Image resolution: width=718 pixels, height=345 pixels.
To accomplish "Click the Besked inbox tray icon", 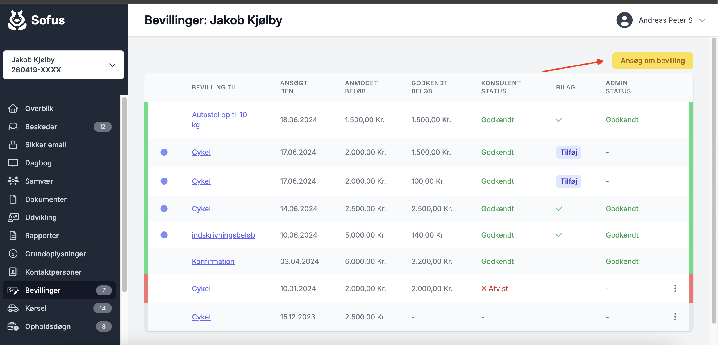I will click(13, 127).
